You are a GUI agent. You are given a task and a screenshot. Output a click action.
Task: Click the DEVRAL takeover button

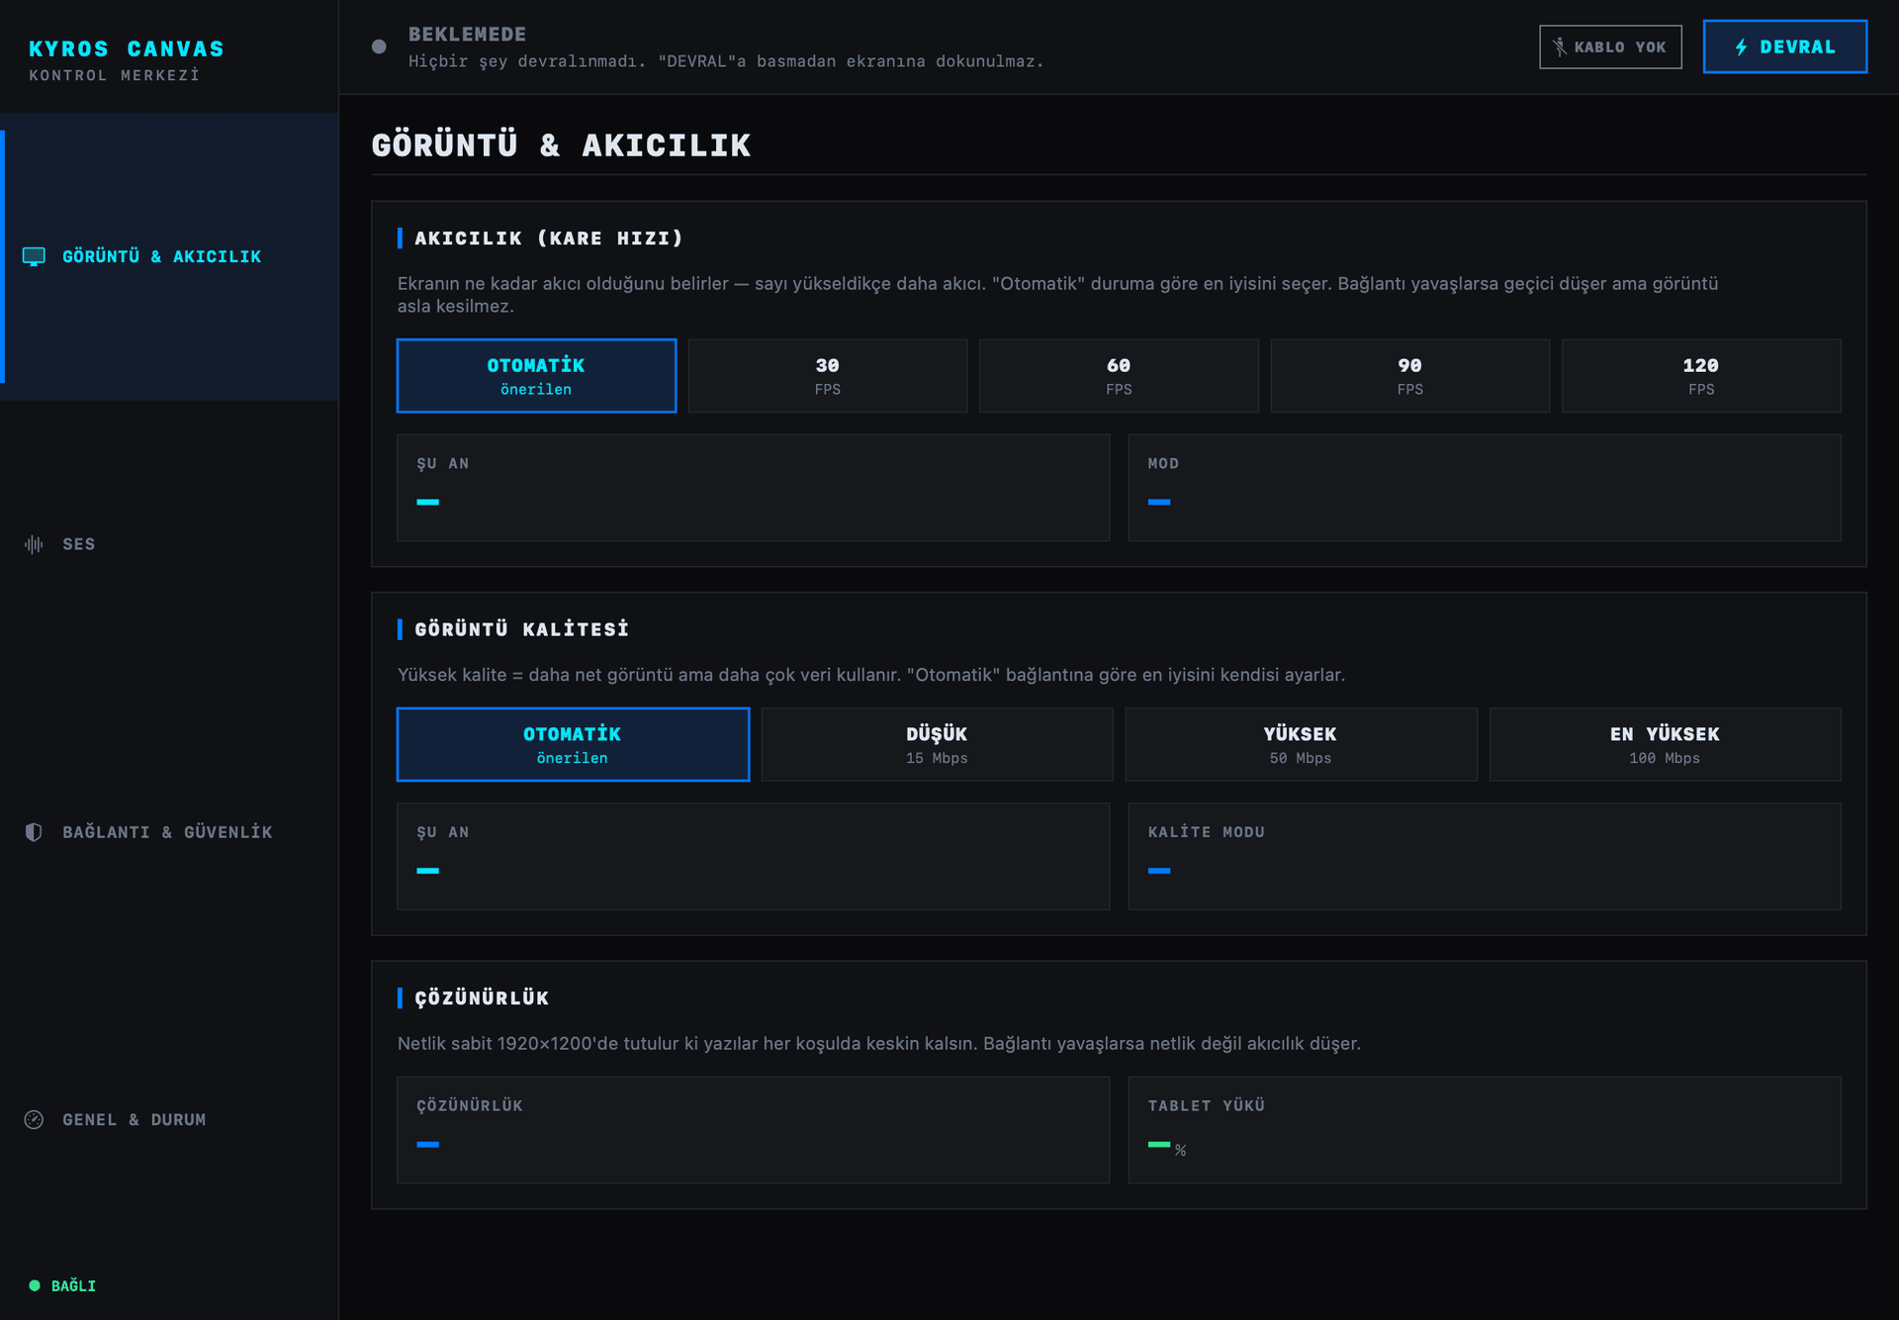click(x=1785, y=47)
